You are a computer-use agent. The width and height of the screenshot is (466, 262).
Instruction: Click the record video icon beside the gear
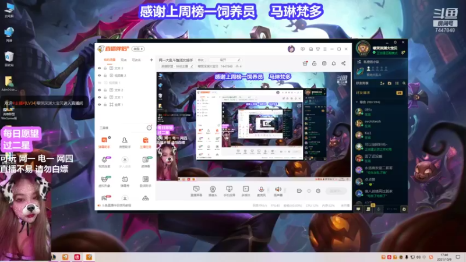tap(299, 191)
